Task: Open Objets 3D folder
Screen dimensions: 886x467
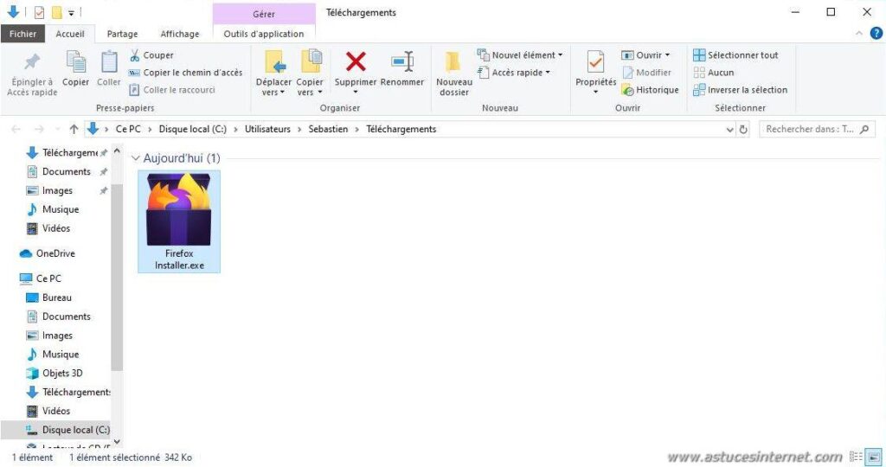Action: coord(55,374)
